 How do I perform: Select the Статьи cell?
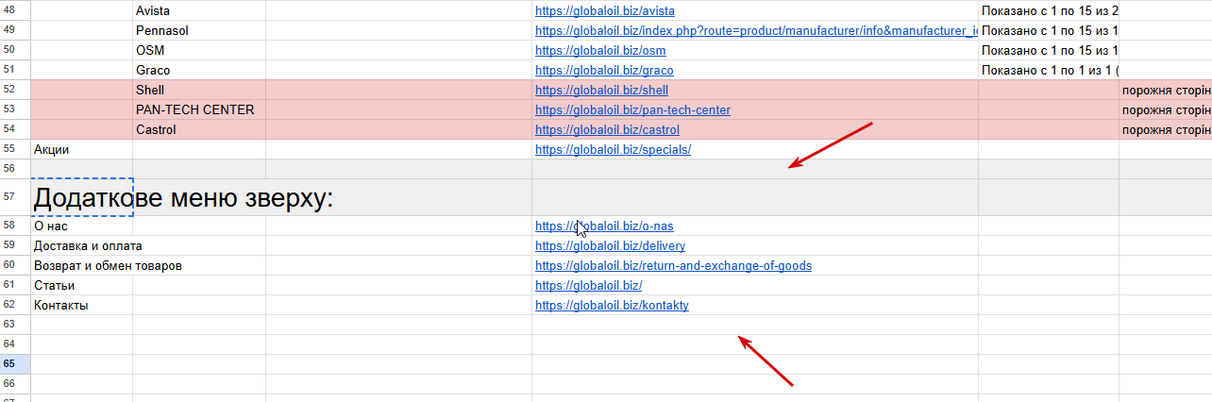click(x=81, y=285)
